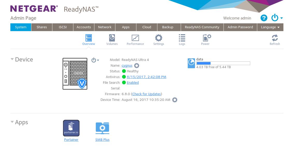Click the antivirus date 8/15/2017 link

[x=146, y=77]
